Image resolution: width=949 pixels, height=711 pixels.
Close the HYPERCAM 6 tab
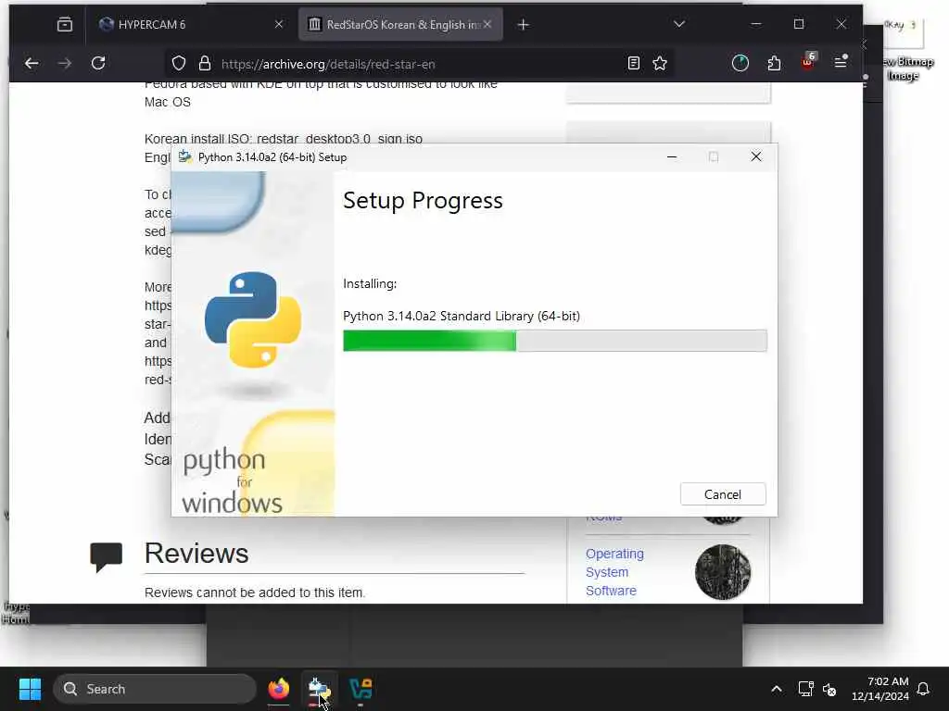[278, 24]
